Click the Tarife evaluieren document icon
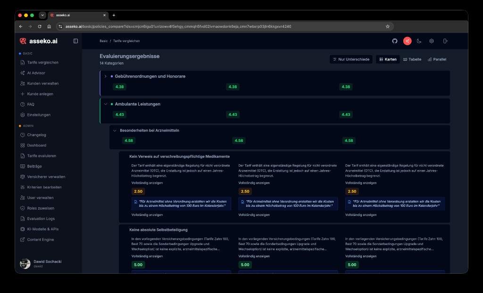Viewport: 483px width, 293px height. 23,156
